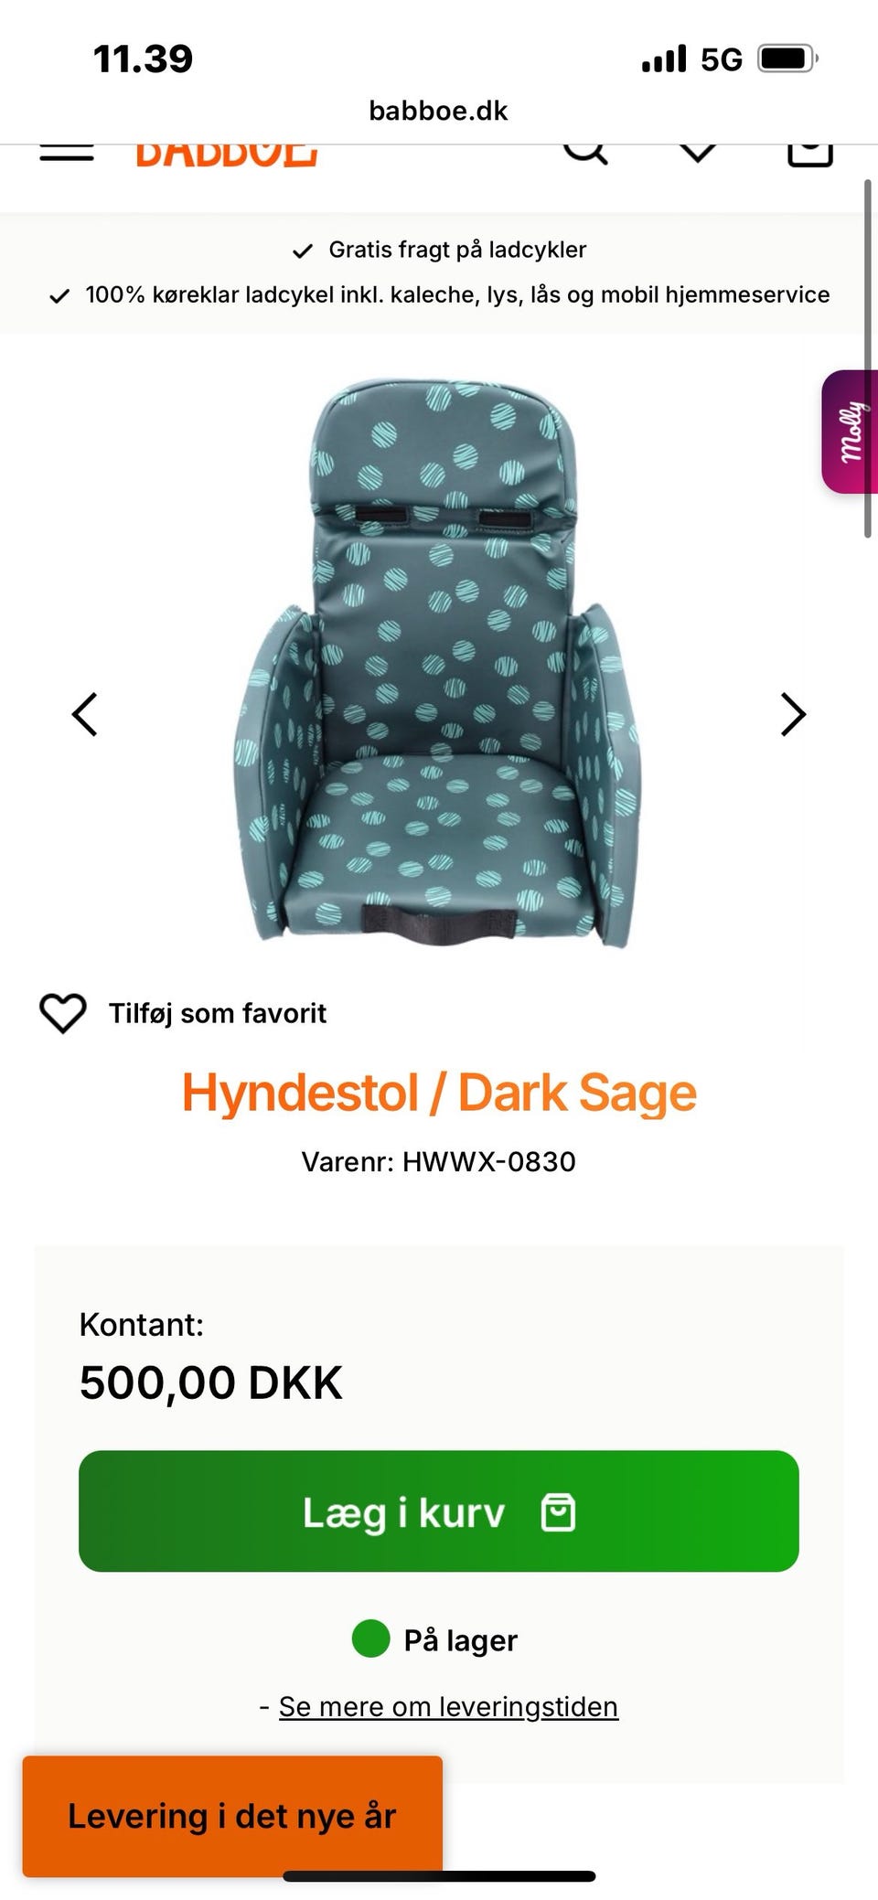Image resolution: width=878 pixels, height=1900 pixels.
Task: Open the shopping basket icon
Action: (x=810, y=155)
